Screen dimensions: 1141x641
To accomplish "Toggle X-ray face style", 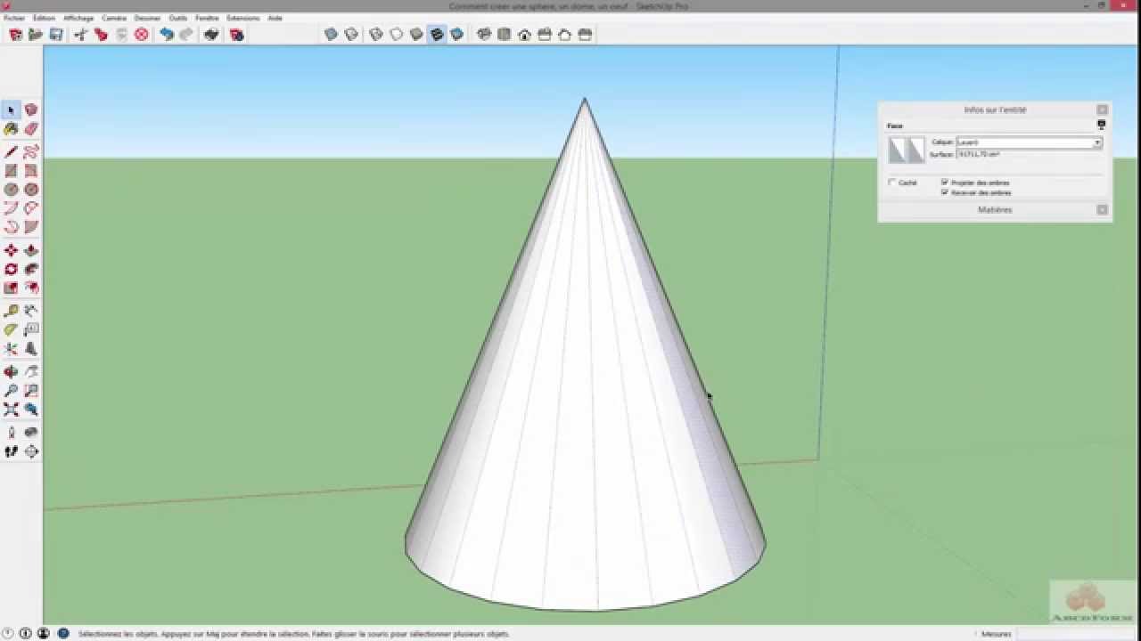I will point(331,35).
